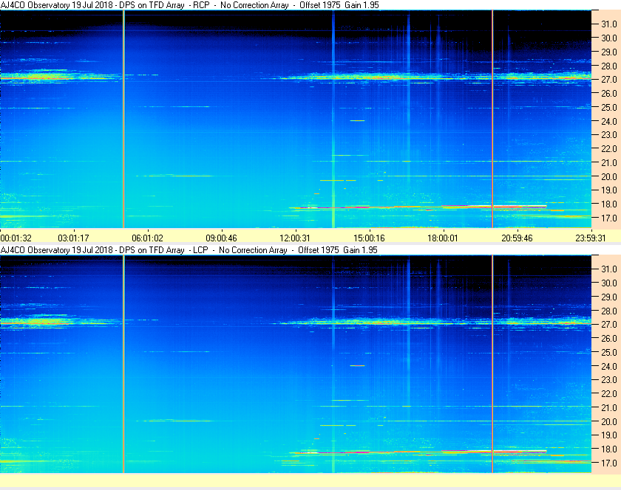Click the LCP spectrogram title text
621x490 pixels.
[x=189, y=250]
